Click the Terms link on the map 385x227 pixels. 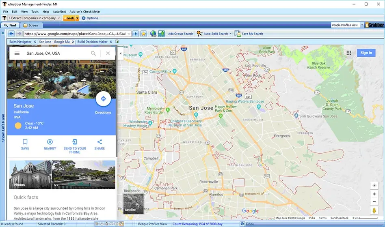point(322,218)
